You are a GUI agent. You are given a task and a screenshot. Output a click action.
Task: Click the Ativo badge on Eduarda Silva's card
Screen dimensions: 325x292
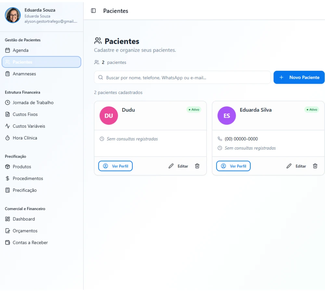pyautogui.click(x=312, y=109)
